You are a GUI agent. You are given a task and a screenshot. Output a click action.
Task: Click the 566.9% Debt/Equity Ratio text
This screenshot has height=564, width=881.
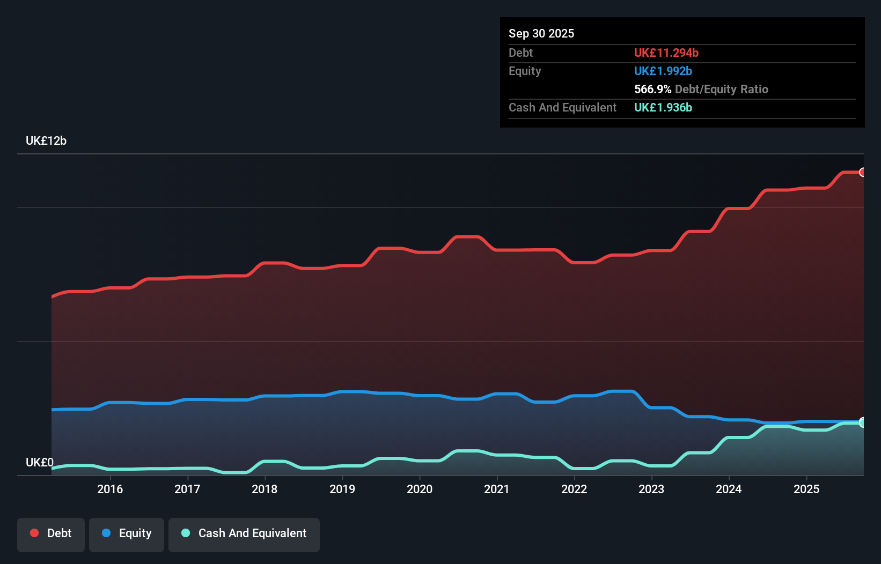[x=701, y=89]
